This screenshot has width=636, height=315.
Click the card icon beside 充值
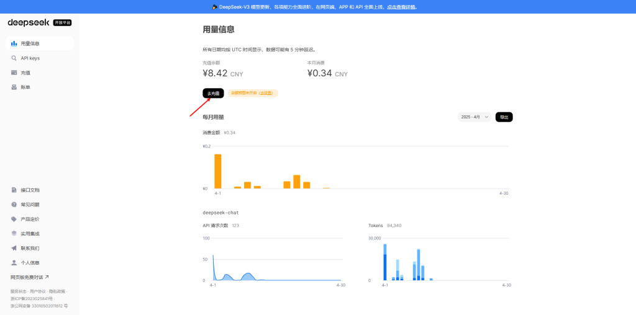(14, 73)
